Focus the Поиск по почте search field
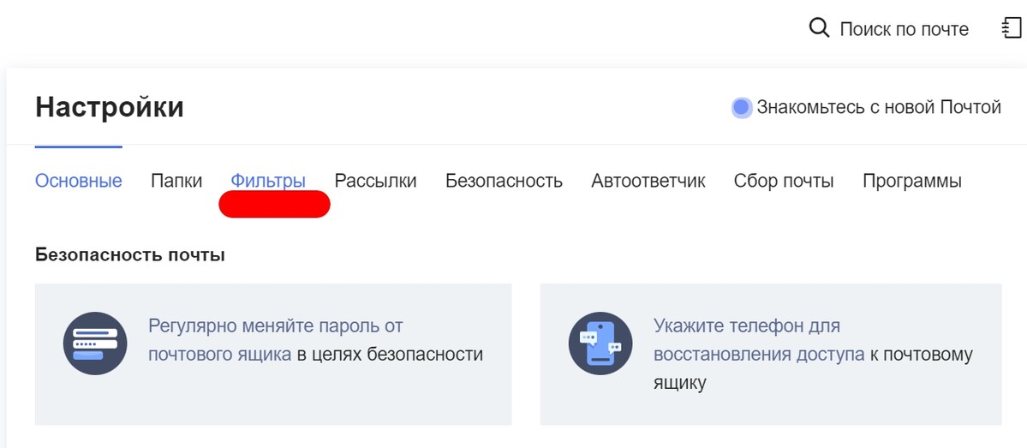Viewport: 1027px width, 448px height. [x=904, y=29]
